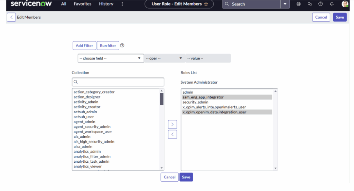The image size is (354, 191).
Task: Click the User Role - Edit Members title pill
Action: click(179, 4)
